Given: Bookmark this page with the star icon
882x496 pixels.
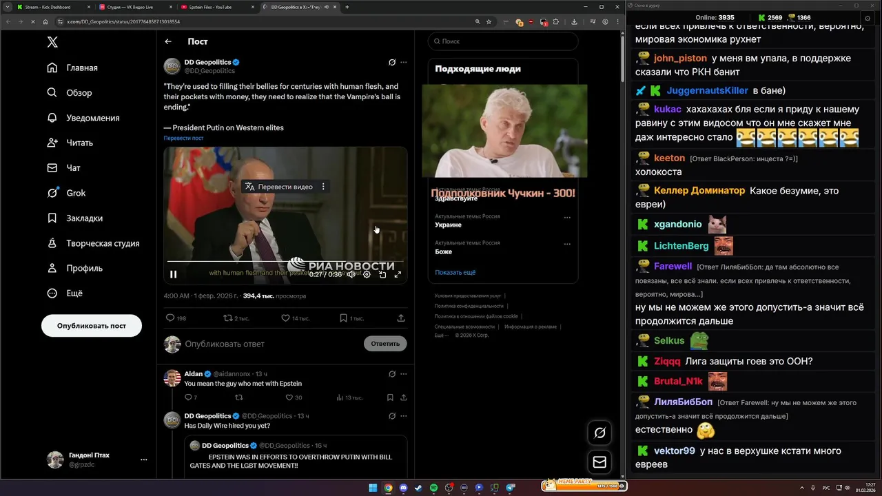Looking at the screenshot, I should pyautogui.click(x=489, y=22).
